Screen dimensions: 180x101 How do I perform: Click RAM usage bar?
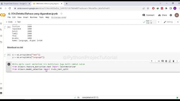click(x=153, y=21)
